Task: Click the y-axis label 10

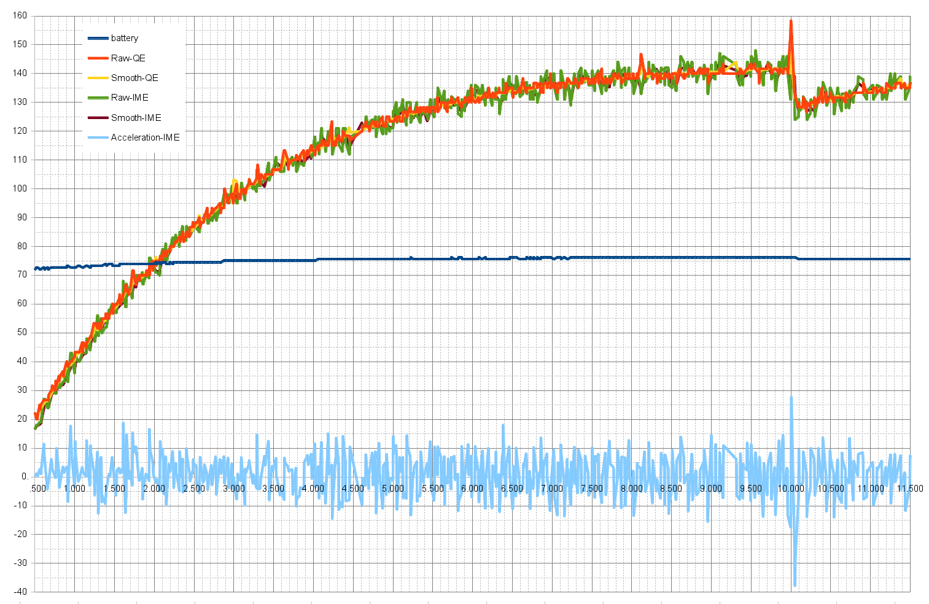Action: pos(22,447)
